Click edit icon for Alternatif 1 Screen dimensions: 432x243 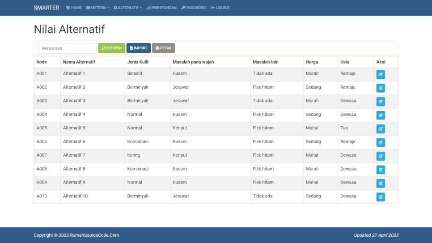(381, 74)
